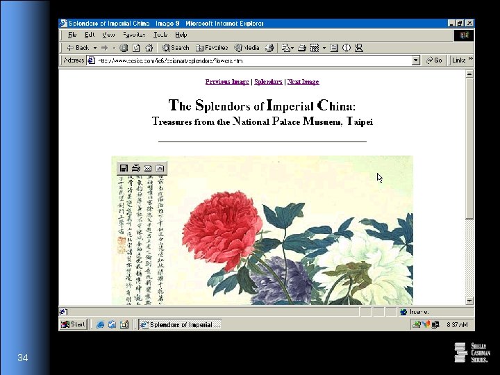
Task: Open the Tools menu
Action: point(160,35)
